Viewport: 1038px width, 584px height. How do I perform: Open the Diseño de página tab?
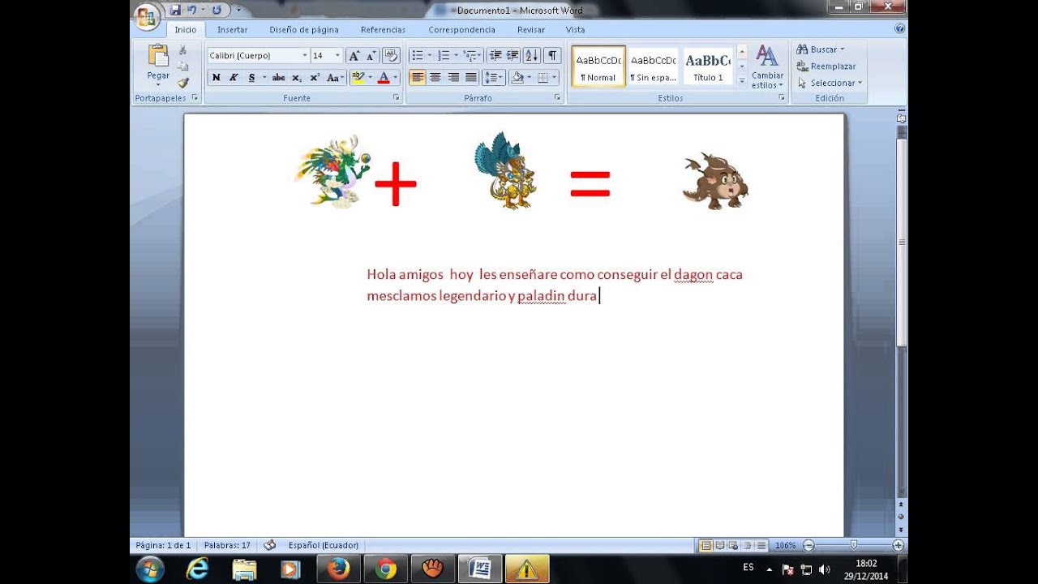(304, 29)
